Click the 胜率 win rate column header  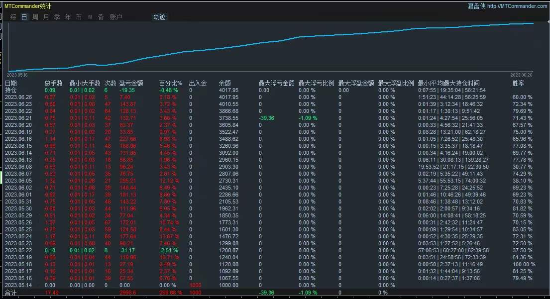coord(519,83)
